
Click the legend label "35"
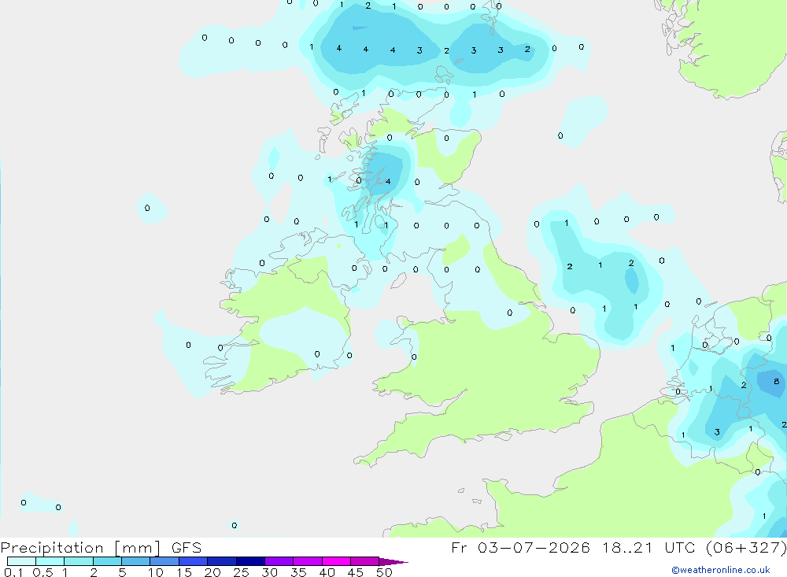coord(298,572)
